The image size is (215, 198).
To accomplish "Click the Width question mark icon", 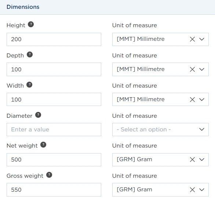I will pyautogui.click(x=29, y=85).
